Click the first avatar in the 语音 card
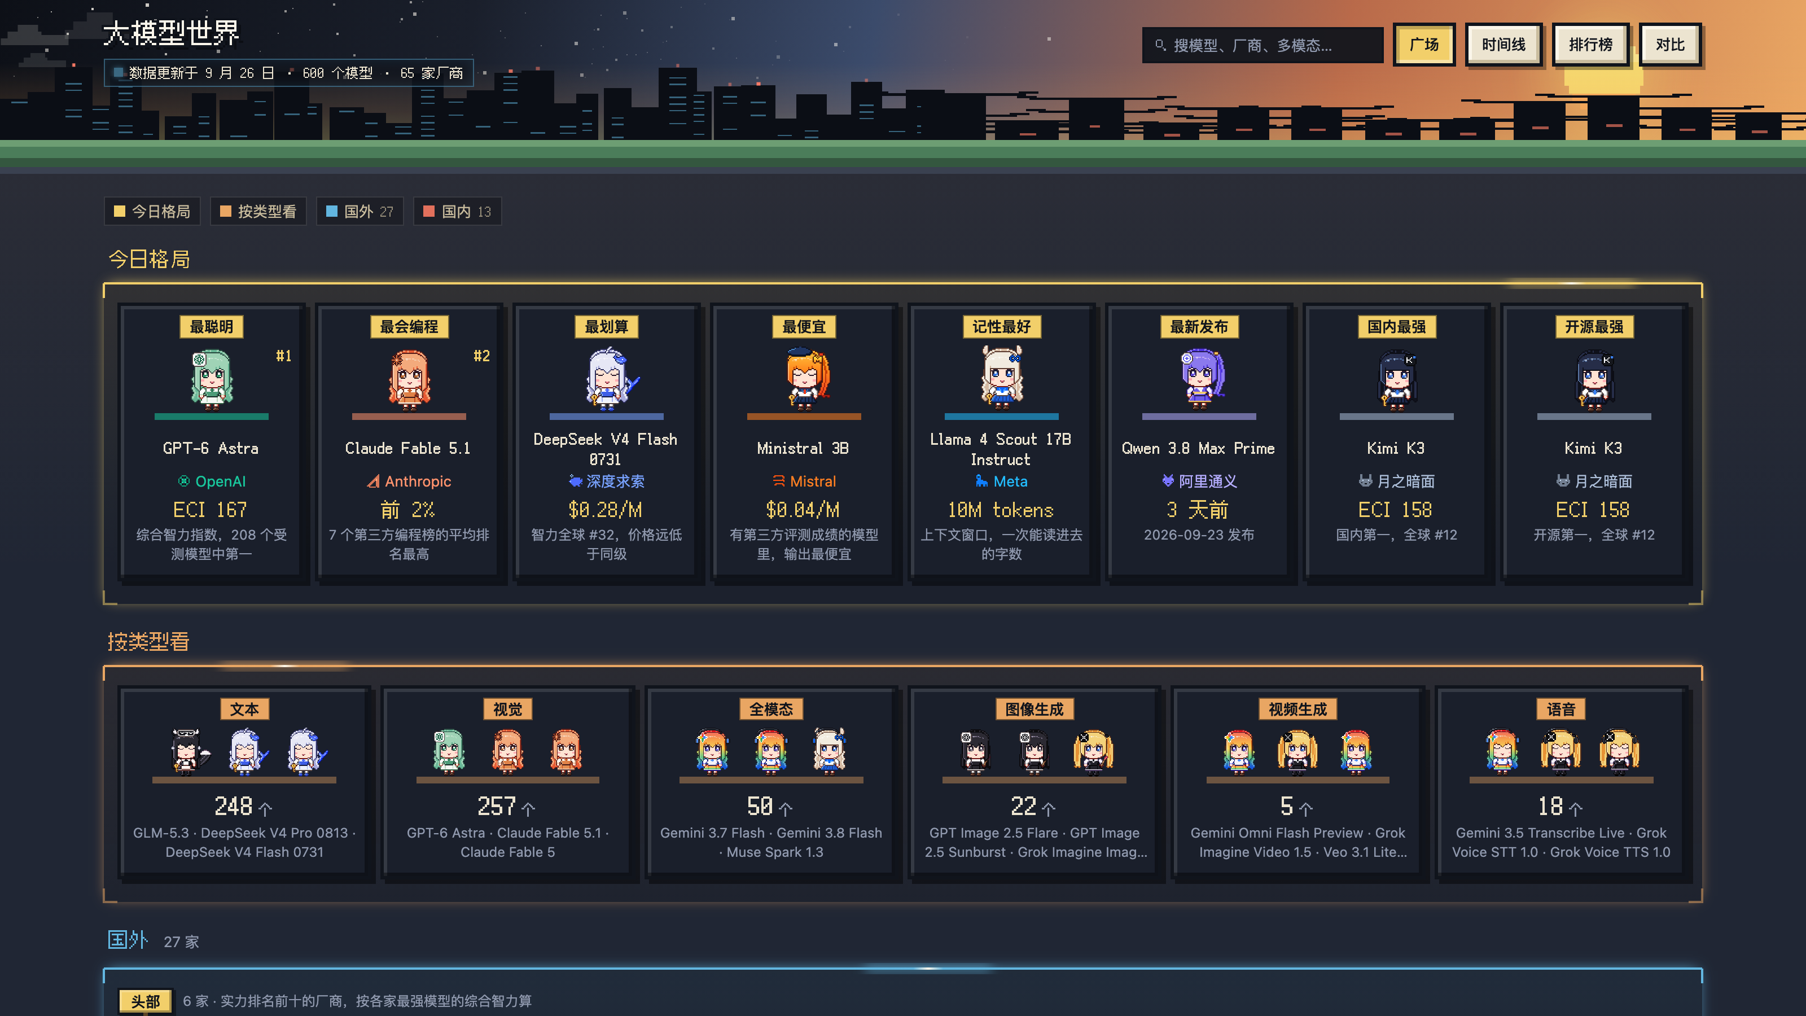Screen dimensions: 1806x1016 1502,751
